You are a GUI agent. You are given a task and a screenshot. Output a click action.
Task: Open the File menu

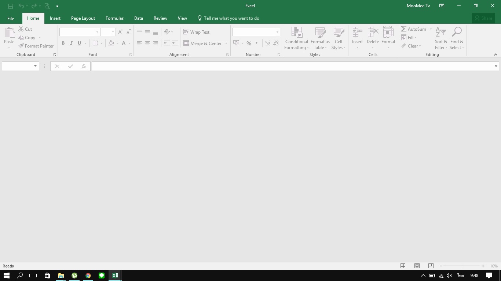click(11, 18)
